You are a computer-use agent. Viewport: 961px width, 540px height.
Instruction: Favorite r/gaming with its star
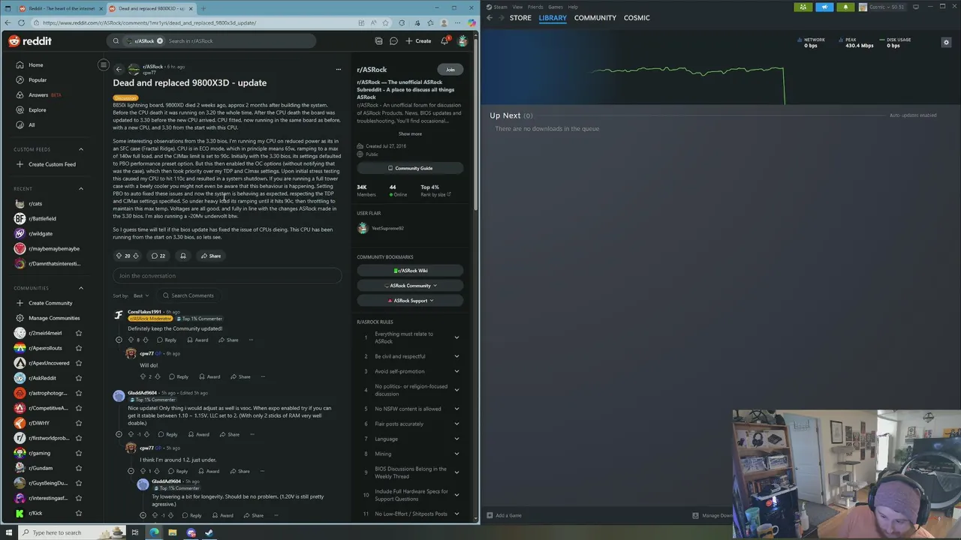click(79, 453)
